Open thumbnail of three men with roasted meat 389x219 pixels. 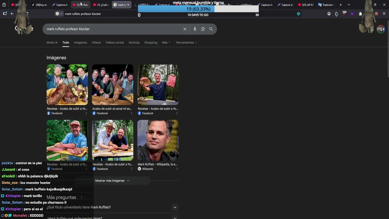pos(67,85)
